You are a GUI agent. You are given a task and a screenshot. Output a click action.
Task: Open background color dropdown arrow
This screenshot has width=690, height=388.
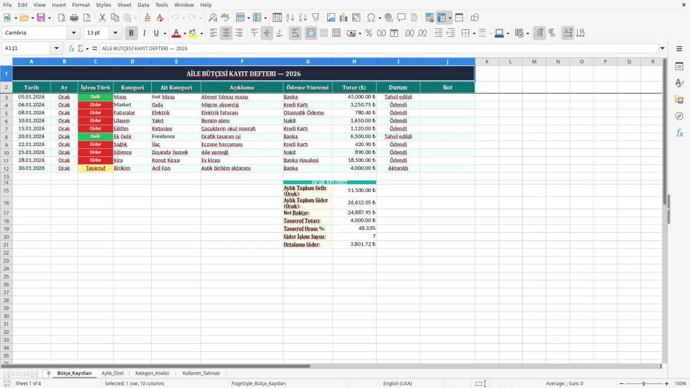click(x=201, y=33)
